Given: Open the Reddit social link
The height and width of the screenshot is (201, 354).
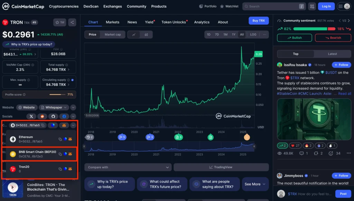Looking at the screenshot, I should 42,117.
